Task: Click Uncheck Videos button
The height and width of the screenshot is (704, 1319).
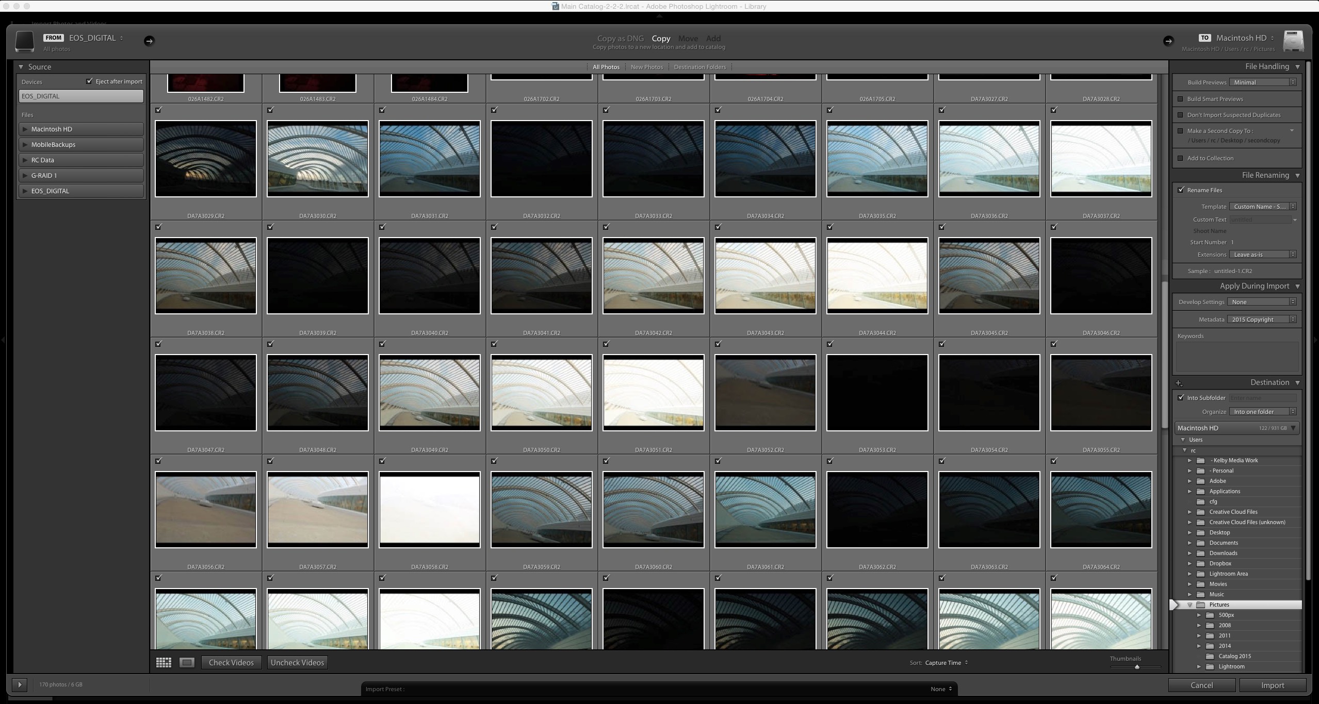Action: pyautogui.click(x=297, y=663)
